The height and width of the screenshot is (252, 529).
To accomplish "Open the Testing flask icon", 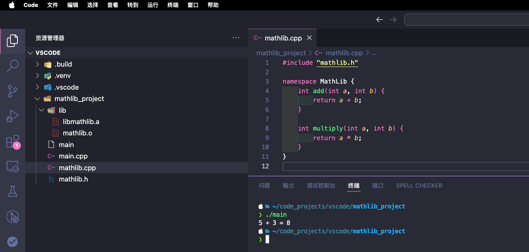I will coord(12,191).
